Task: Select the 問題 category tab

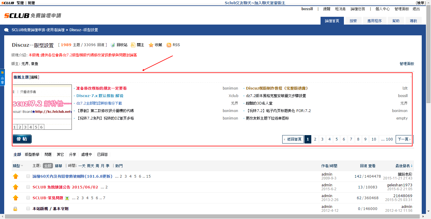Action: [x=48, y=155]
